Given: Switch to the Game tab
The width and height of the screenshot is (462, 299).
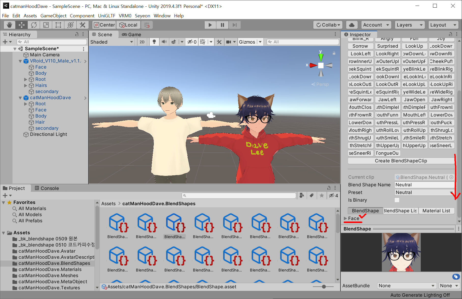Looking at the screenshot, I should click(x=131, y=34).
